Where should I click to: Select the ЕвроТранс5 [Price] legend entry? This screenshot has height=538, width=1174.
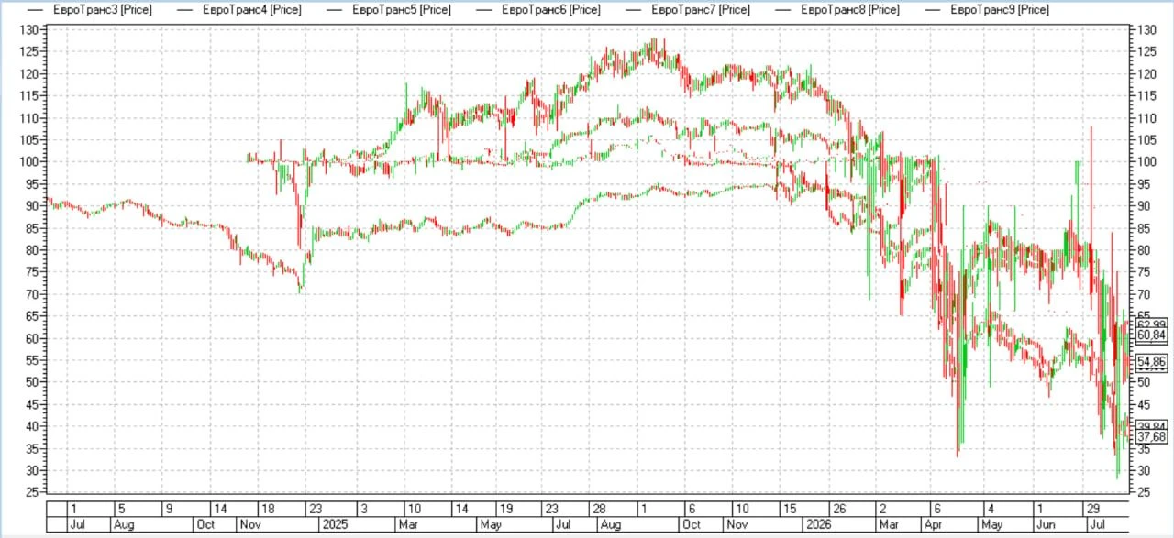click(402, 10)
